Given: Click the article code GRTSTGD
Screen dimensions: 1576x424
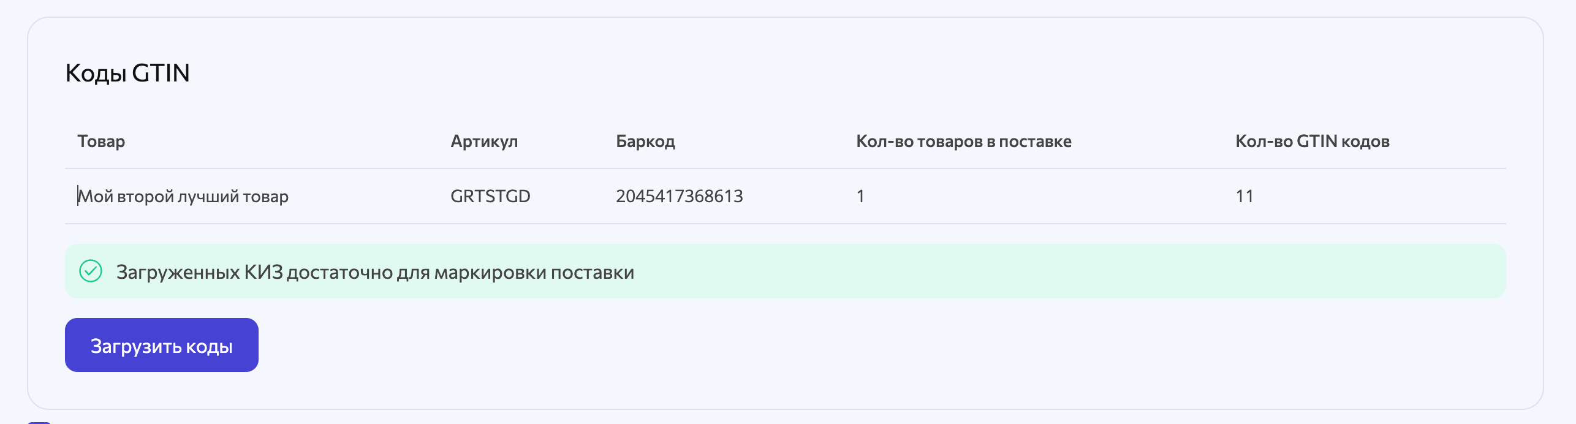Looking at the screenshot, I should tap(490, 196).
